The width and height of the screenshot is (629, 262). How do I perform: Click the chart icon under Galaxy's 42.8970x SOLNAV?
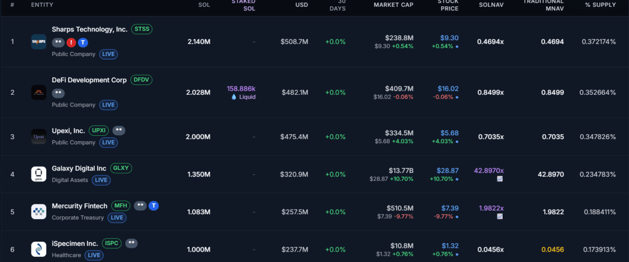click(500, 179)
